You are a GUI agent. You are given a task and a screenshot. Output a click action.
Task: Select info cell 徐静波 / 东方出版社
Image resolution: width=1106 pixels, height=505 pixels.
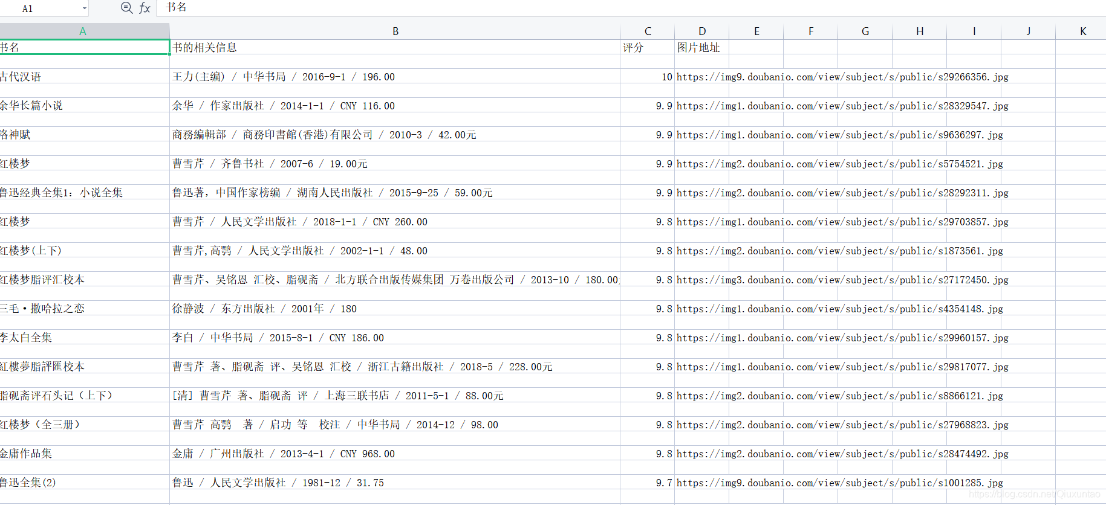pos(395,308)
